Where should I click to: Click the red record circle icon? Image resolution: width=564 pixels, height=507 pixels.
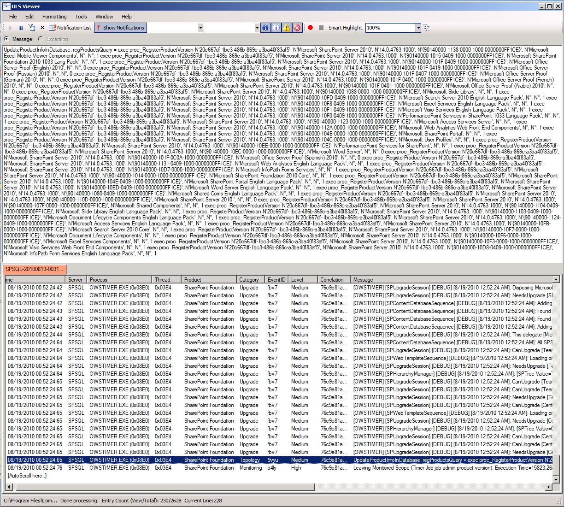pos(311,28)
